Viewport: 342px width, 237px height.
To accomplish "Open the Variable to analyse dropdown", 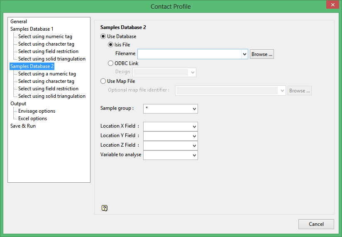I will (194, 155).
